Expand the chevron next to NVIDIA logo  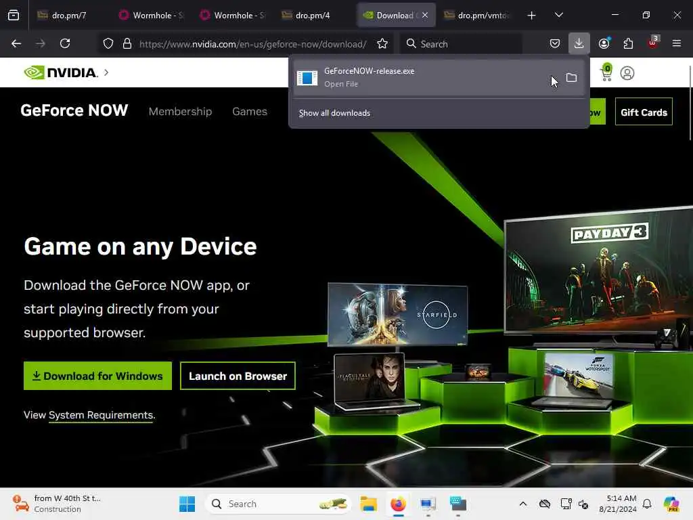coord(106,72)
